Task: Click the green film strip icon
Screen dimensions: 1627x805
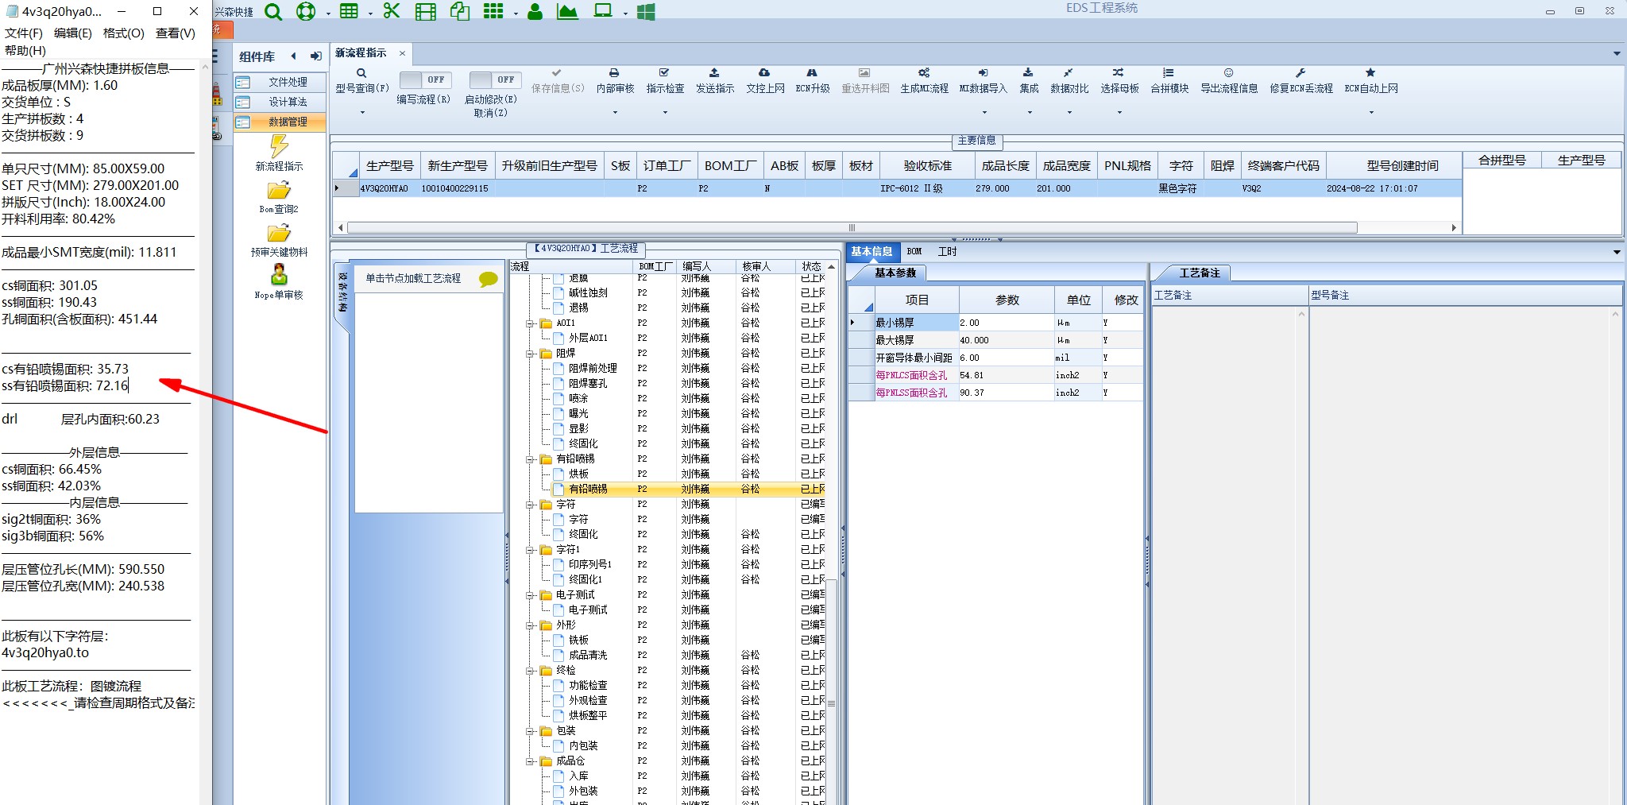Action: [426, 12]
